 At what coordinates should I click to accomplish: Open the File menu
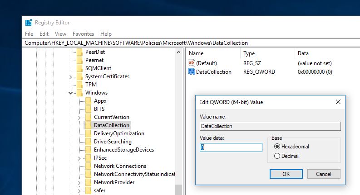click(x=29, y=34)
